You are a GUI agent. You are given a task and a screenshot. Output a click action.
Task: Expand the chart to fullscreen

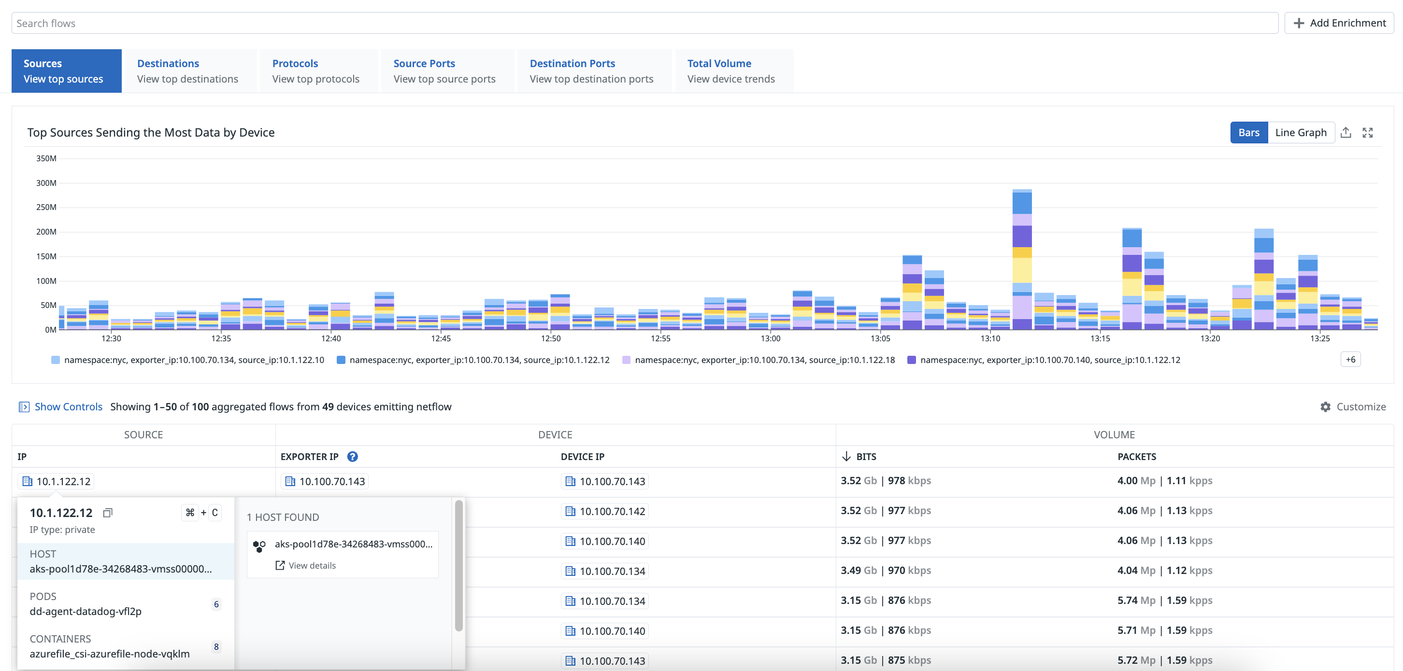coord(1368,132)
